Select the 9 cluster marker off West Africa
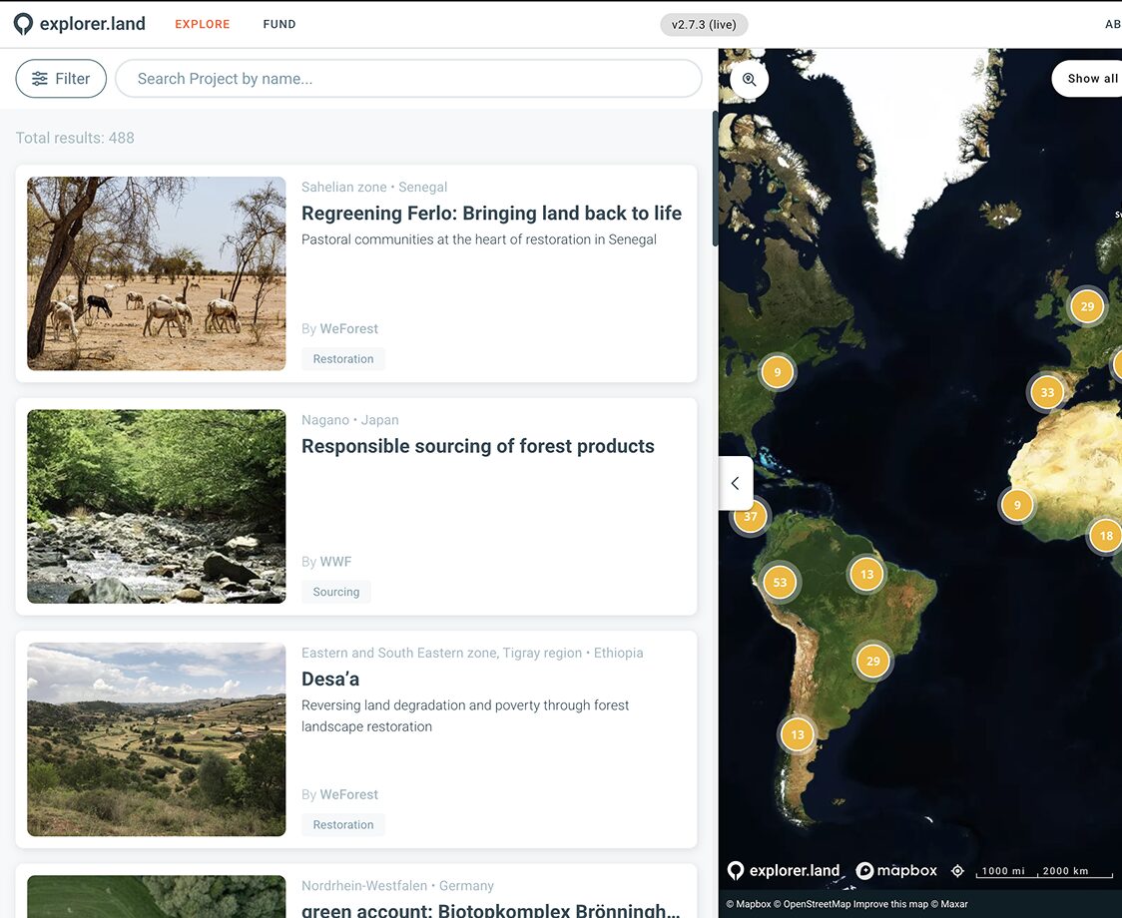Screen dimensions: 1122x918 click(x=1017, y=505)
